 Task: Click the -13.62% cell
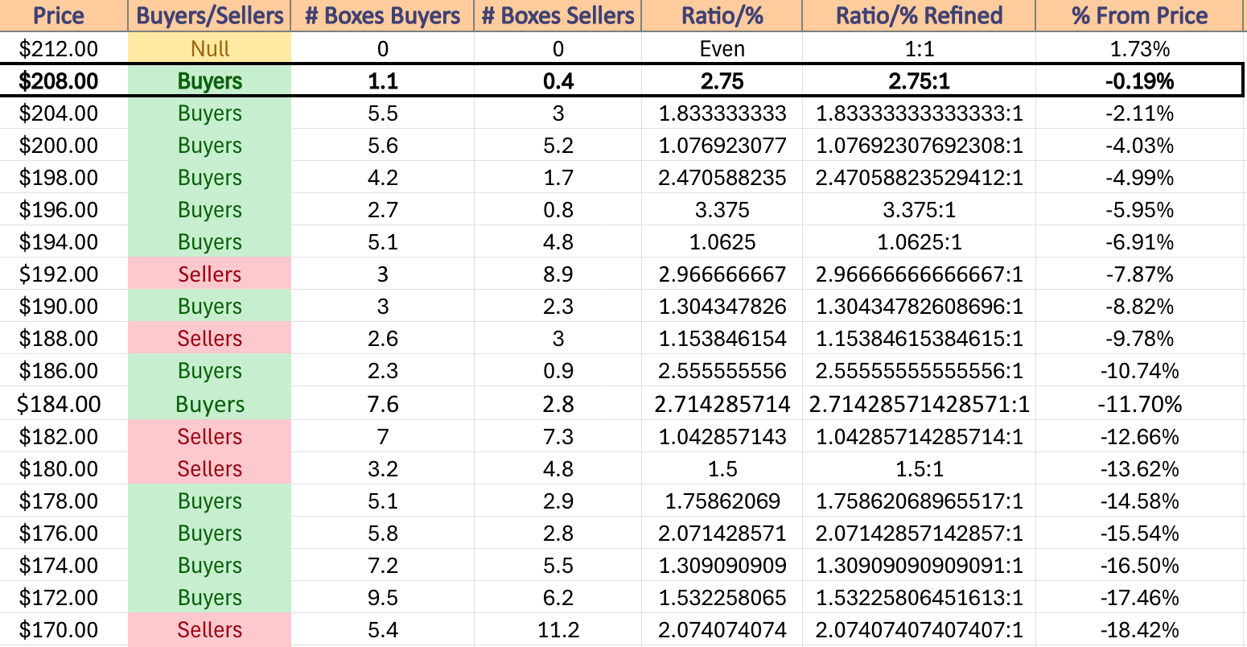point(1140,468)
